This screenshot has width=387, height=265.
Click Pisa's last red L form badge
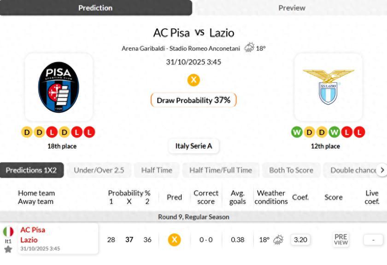click(89, 132)
